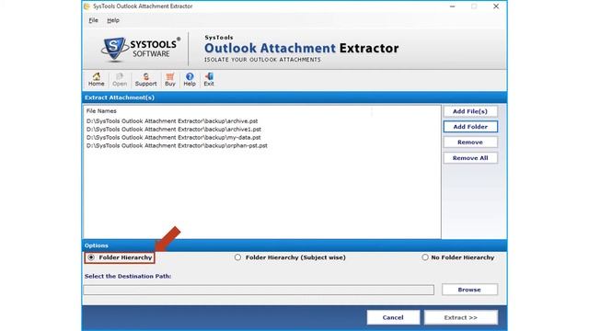
Task: Select the orphan-pst.pst file row
Action: coord(177,145)
